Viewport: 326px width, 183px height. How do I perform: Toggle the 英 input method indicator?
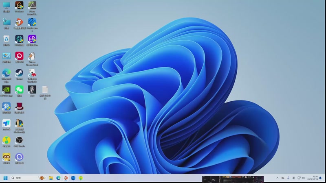293,178
